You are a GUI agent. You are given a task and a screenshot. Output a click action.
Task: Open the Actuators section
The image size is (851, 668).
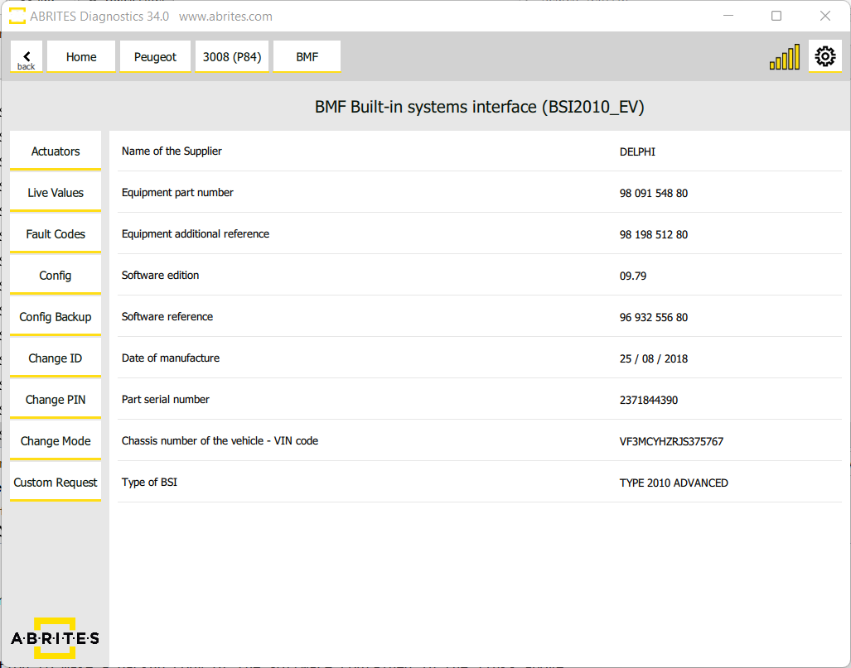tap(56, 151)
